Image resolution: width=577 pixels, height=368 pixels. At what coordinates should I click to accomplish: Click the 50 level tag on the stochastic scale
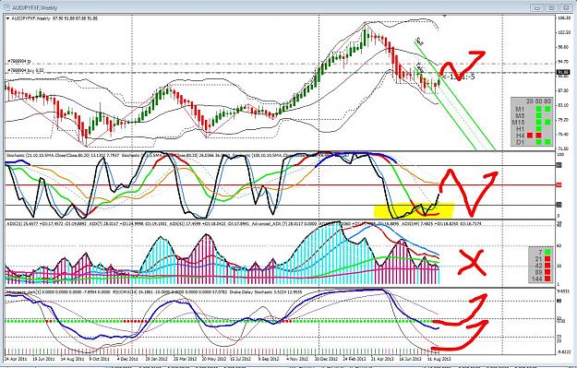pos(559,184)
